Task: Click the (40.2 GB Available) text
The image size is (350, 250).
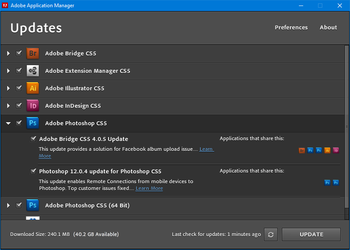Action: click(96, 234)
